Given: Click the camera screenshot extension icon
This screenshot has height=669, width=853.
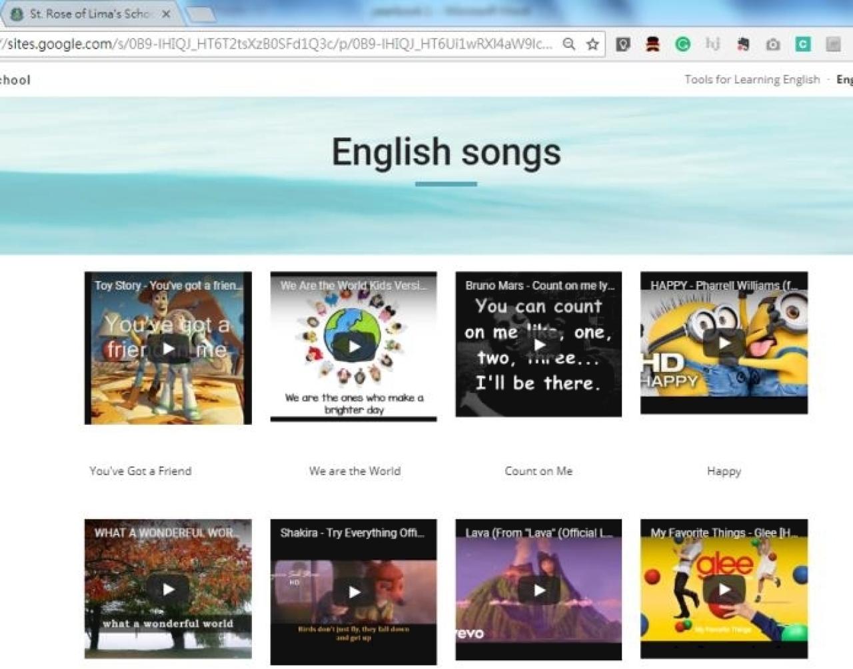Looking at the screenshot, I should pos(773,44).
